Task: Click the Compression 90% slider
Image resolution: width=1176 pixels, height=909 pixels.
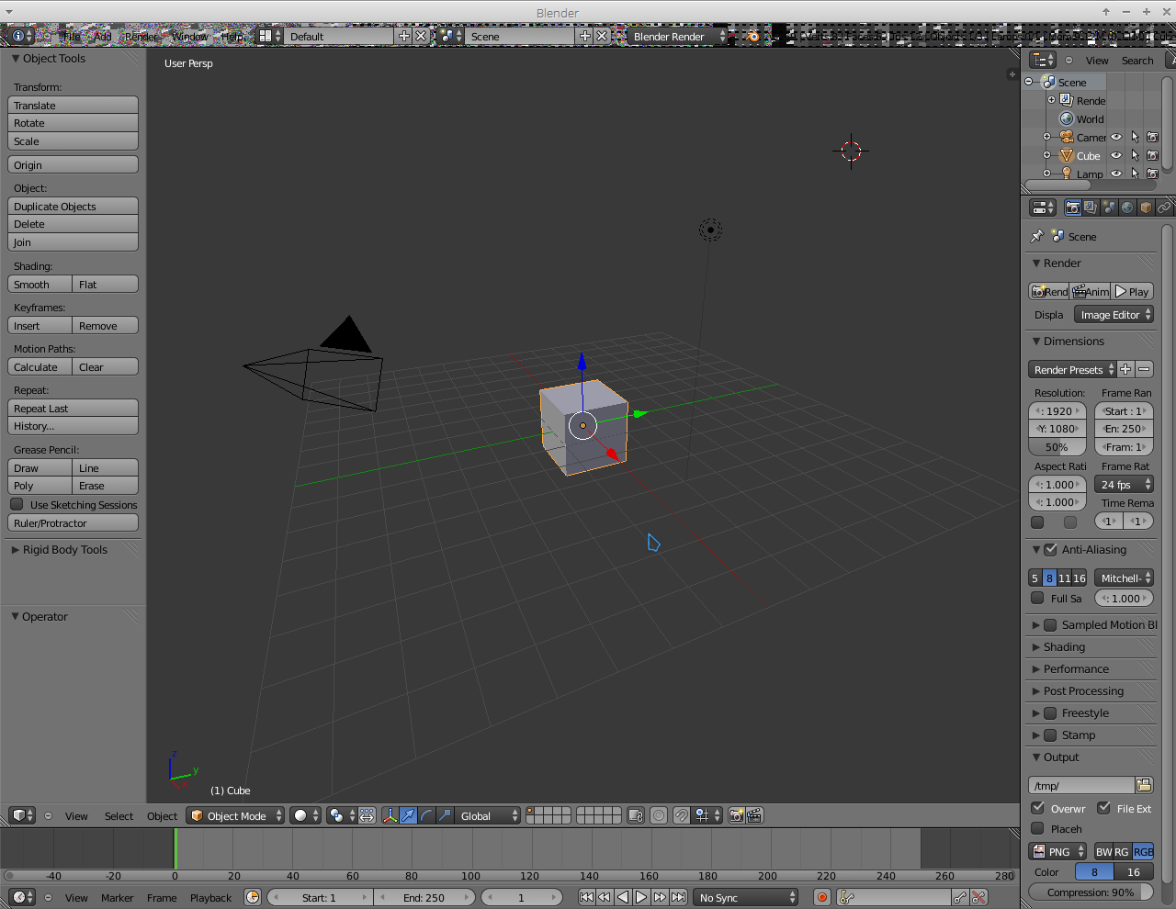Action: [x=1090, y=892]
